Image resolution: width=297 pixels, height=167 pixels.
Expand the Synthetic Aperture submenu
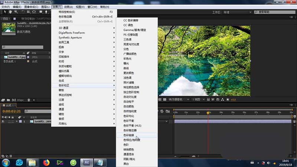84,37
